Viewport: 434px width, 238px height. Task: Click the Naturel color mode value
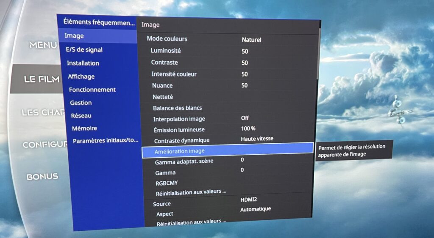tap(251, 40)
